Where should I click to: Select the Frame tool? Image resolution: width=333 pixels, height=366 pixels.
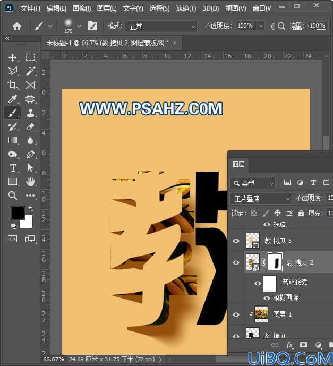[30, 85]
